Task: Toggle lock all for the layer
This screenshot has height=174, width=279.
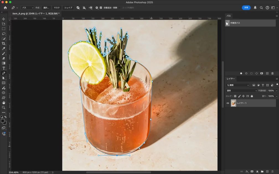Action: [x=252, y=96]
